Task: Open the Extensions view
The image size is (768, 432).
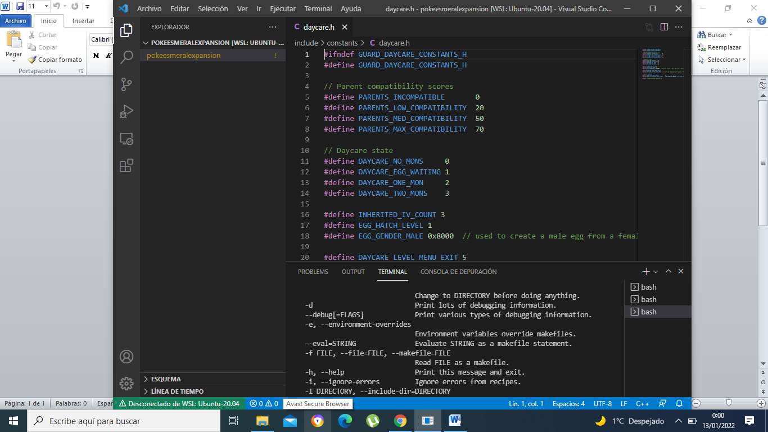Action: pyautogui.click(x=127, y=165)
